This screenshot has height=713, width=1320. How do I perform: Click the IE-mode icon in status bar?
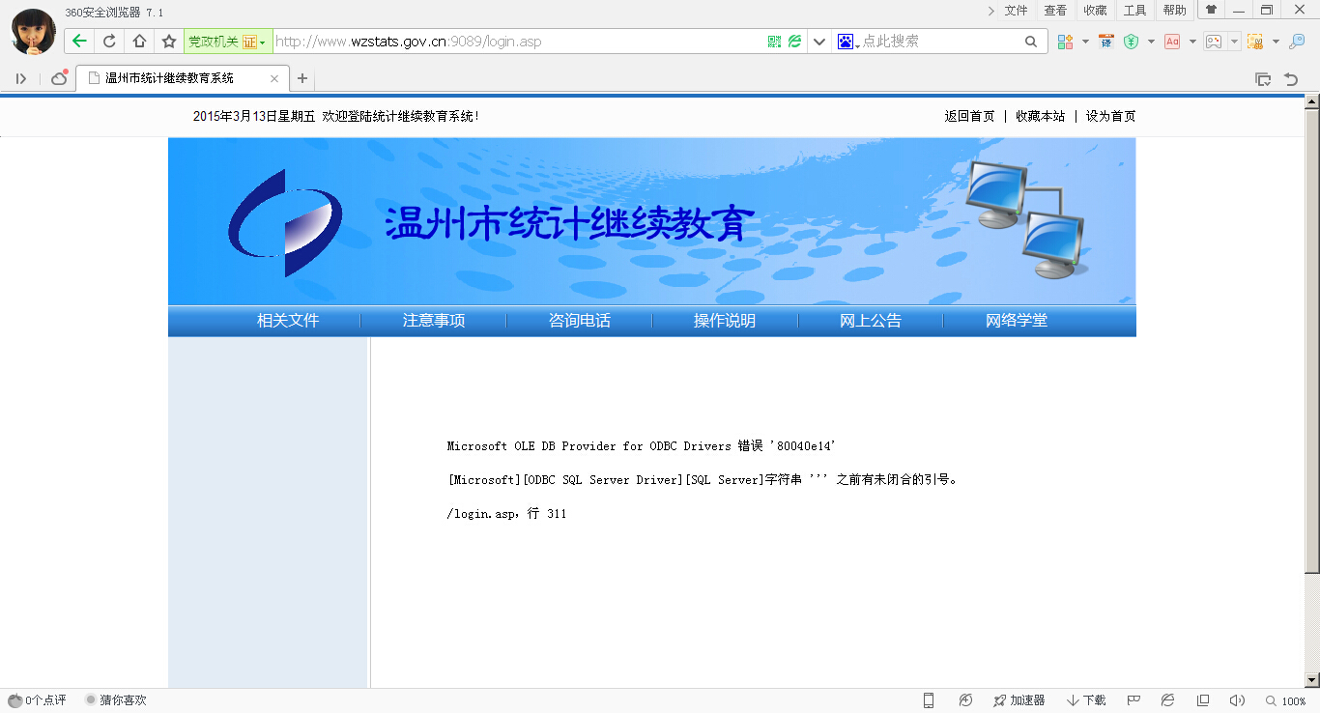coord(1167,700)
